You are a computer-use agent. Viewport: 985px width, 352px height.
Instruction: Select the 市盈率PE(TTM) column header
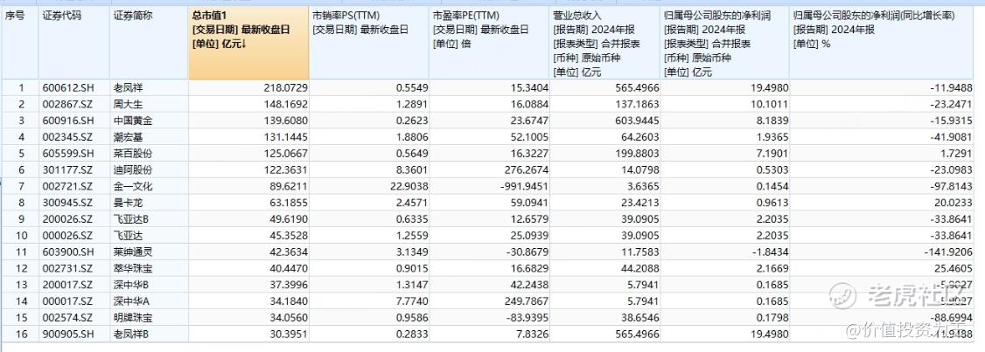tap(489, 44)
